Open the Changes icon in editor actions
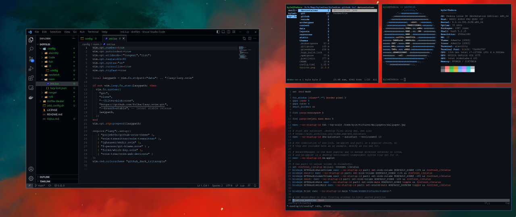Image resolution: width=516 pixels, height=217 pixels. click(244, 39)
